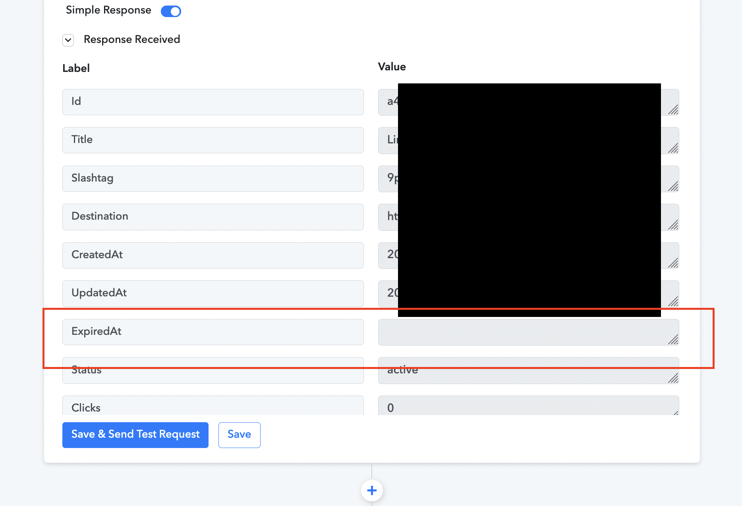
Task: Click the Title label field
Action: click(x=213, y=140)
